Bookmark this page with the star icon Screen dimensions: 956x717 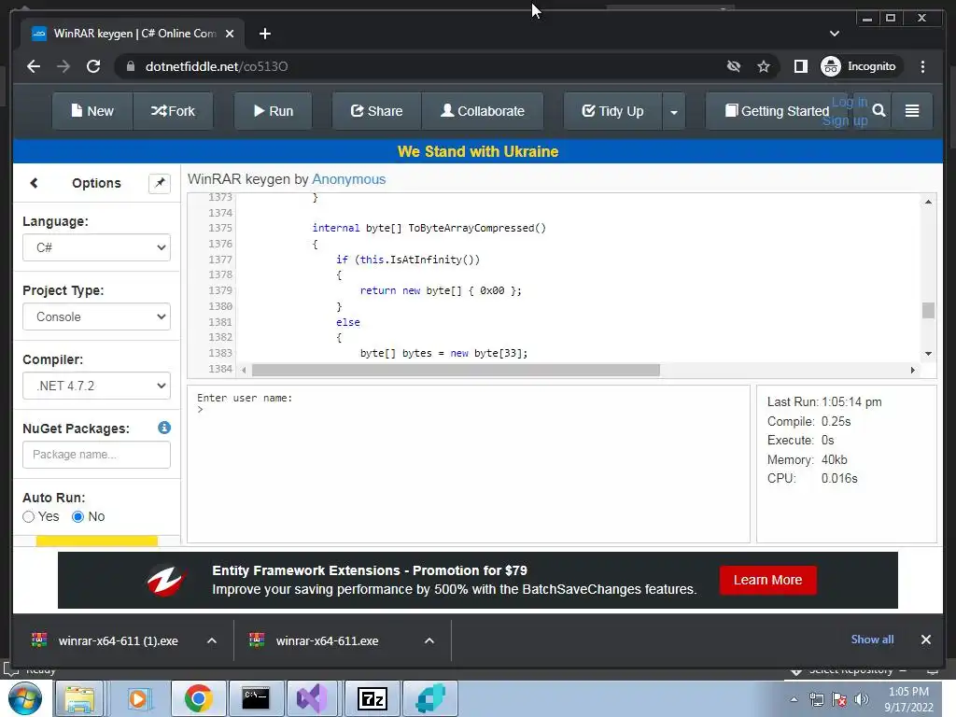[764, 66]
